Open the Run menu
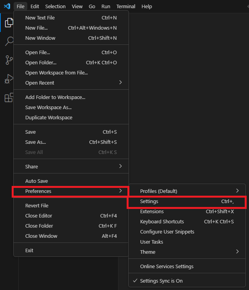Viewport: 249px width, 290px height. click(x=106, y=7)
